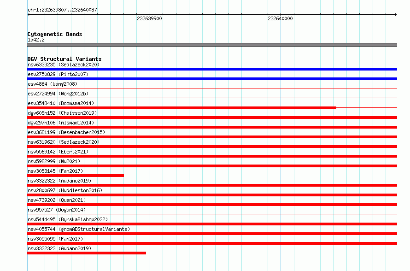Click the short red bar for nsv3053145
The image size is (410, 271).
(x=76, y=176)
